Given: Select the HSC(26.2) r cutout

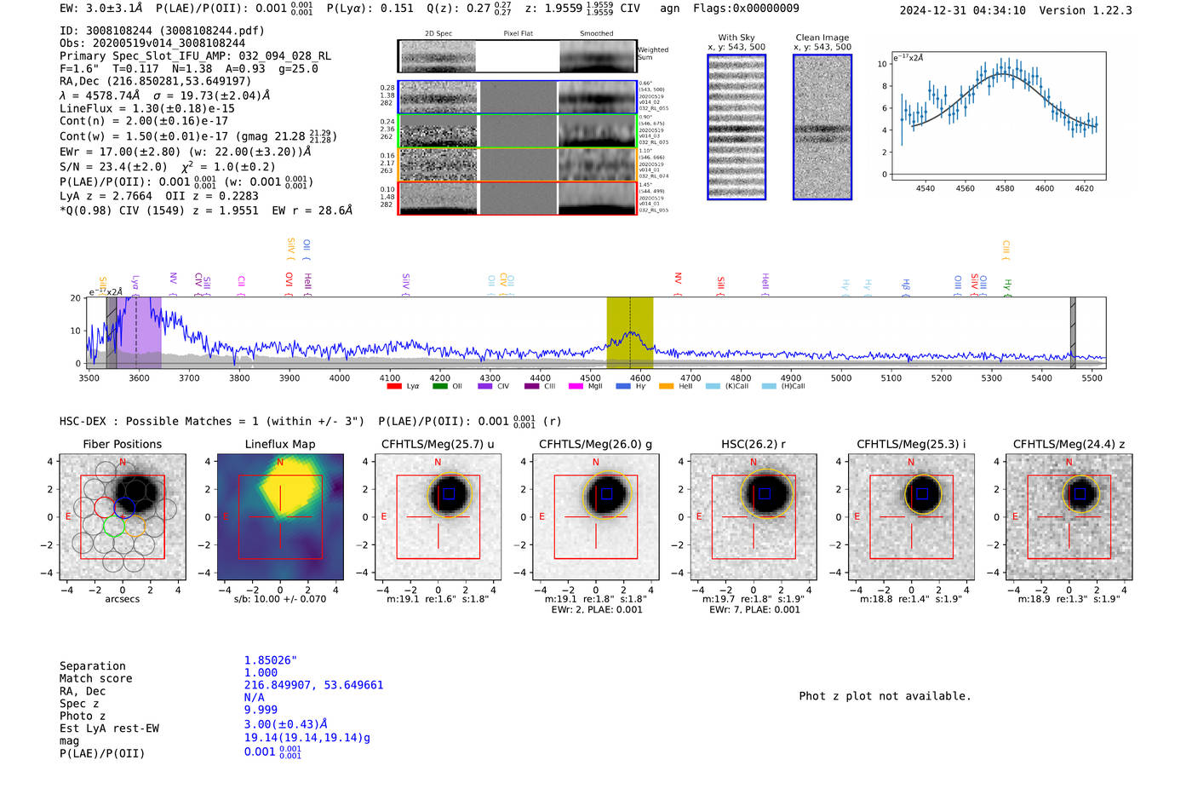Looking at the screenshot, I should click(754, 516).
